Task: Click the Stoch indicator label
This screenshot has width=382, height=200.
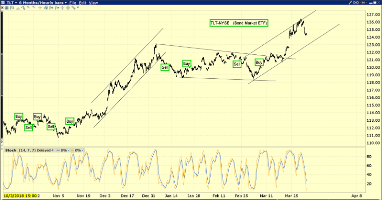Action: [x=11, y=150]
